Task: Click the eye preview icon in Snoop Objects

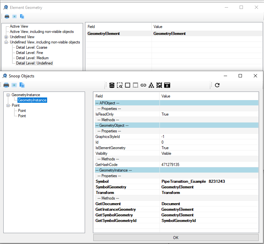Action: coord(14,85)
